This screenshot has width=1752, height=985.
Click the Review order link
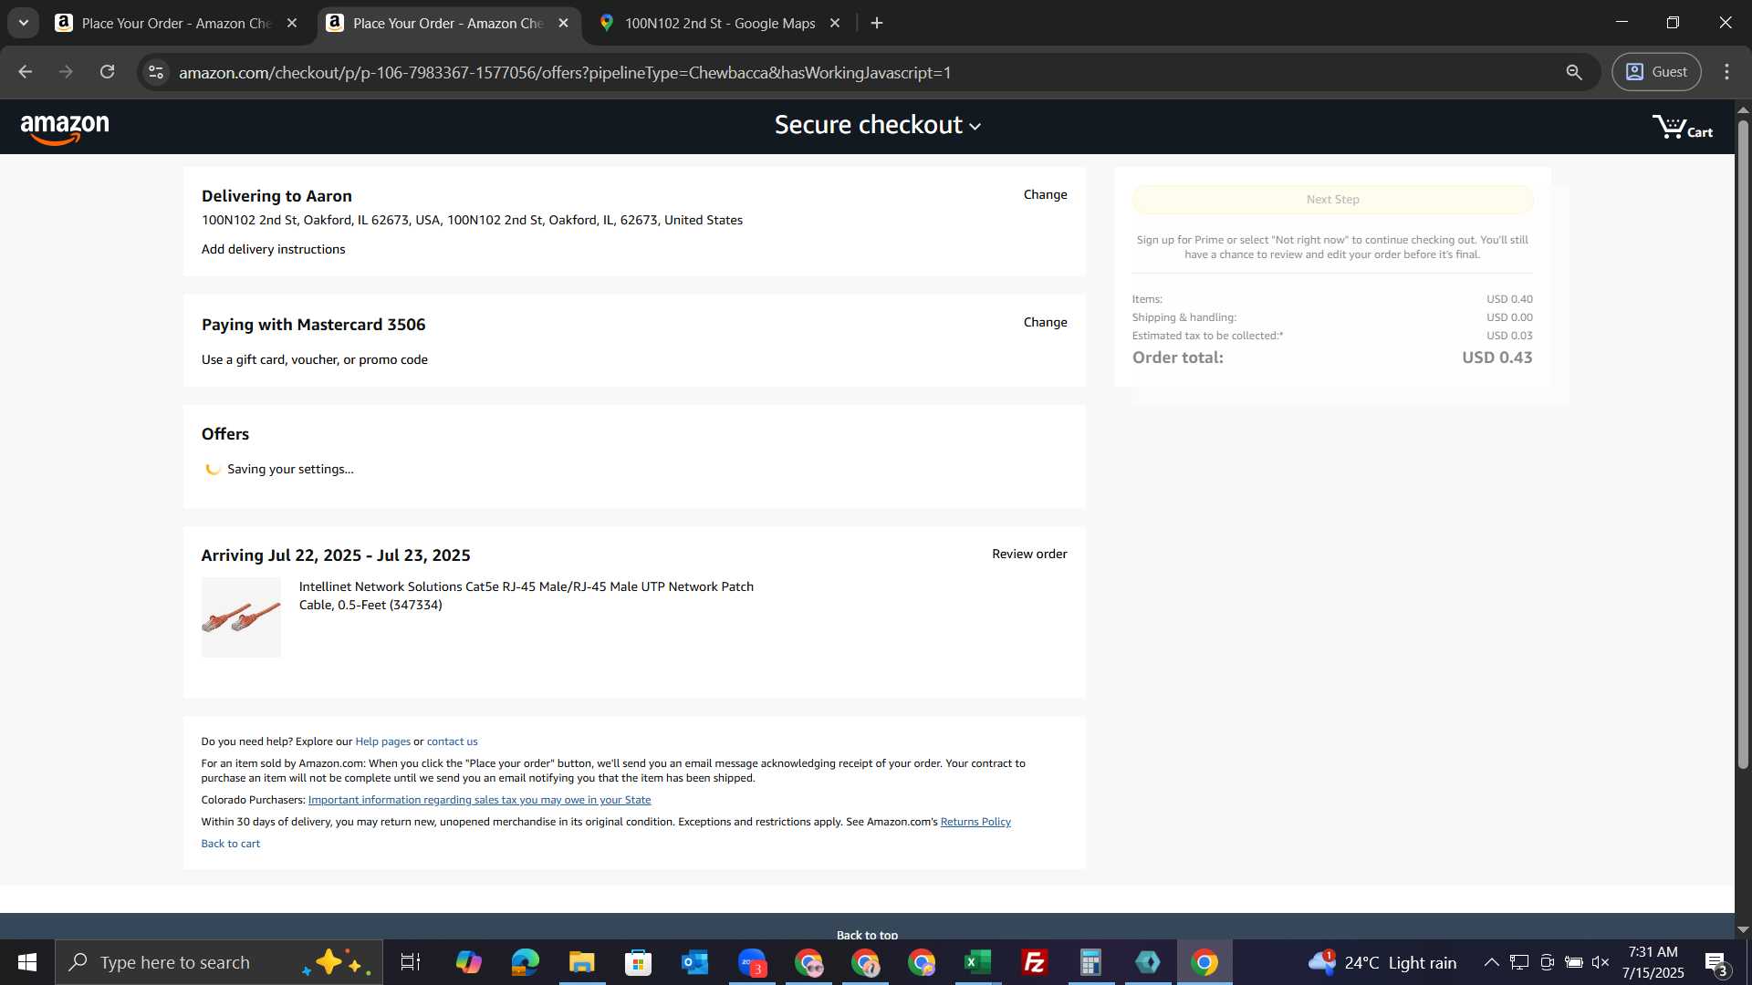point(1029,554)
